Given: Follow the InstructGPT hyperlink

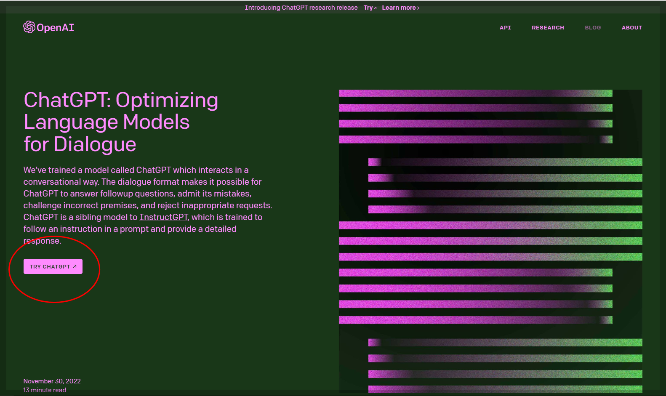Looking at the screenshot, I should point(163,217).
